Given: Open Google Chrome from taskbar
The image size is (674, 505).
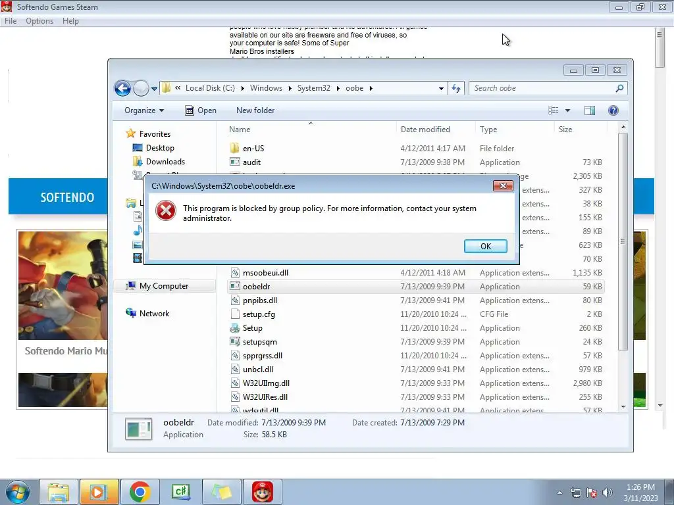Looking at the screenshot, I should tap(140, 492).
